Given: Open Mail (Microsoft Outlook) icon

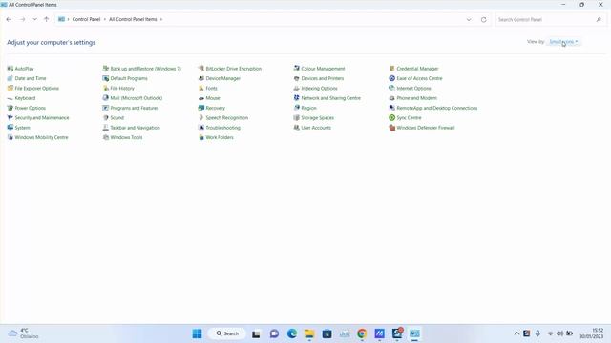Looking at the screenshot, I should [x=106, y=98].
